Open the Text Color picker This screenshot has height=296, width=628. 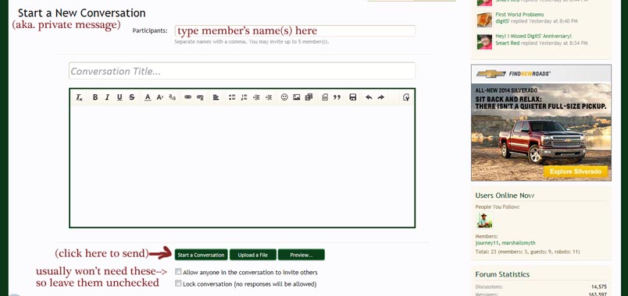pos(148,97)
